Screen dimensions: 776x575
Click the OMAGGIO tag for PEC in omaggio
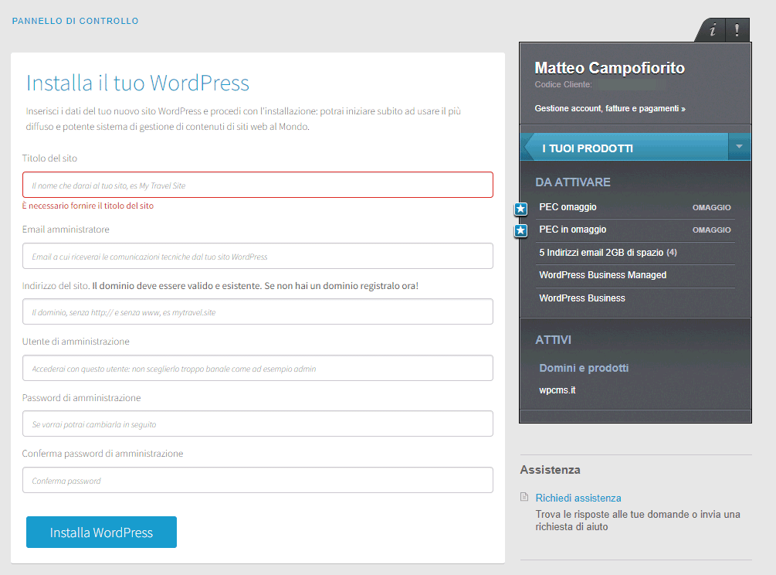coord(712,230)
